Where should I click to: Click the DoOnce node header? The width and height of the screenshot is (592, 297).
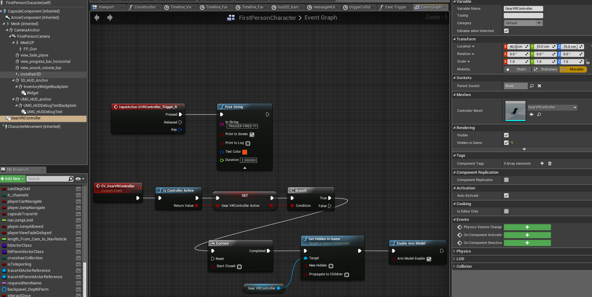[x=241, y=243]
